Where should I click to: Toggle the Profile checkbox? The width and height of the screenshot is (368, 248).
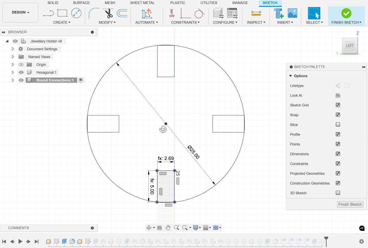tap(338, 134)
